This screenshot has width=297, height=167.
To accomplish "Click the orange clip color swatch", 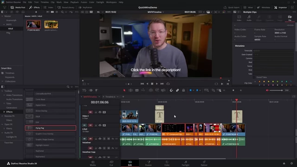I will click(x=259, y=82).
